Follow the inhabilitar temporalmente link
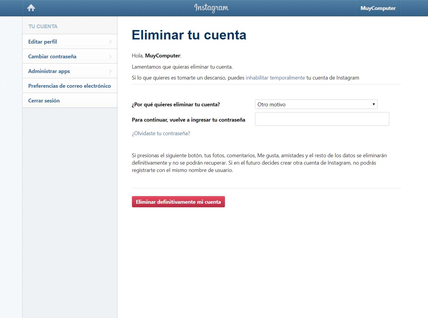The image size is (428, 318). click(275, 78)
